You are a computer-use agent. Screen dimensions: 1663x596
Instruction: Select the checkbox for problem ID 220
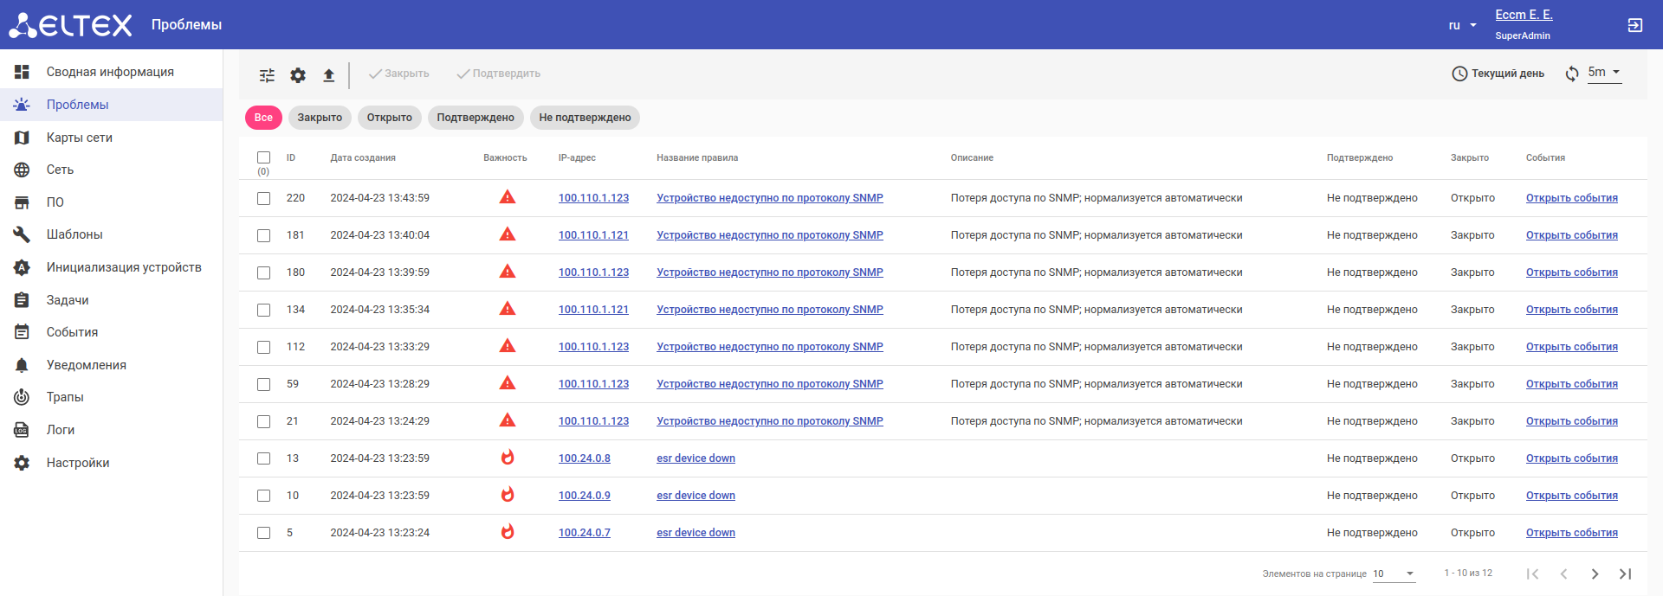tap(264, 198)
